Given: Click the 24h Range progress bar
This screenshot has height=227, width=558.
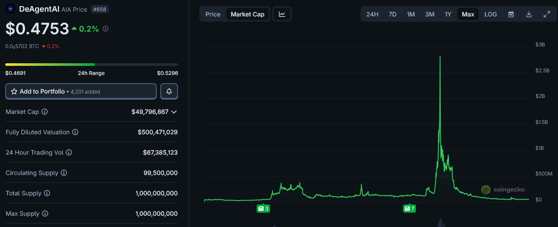Looking at the screenshot, I should click(92, 65).
